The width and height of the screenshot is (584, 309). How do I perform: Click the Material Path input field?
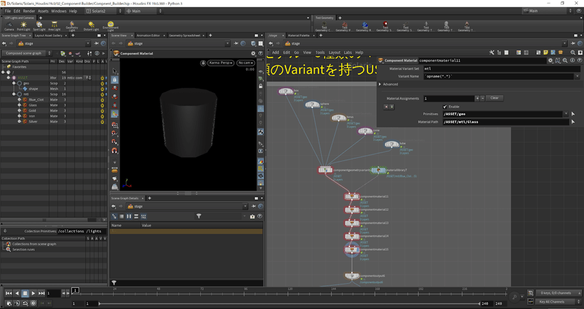coord(503,122)
